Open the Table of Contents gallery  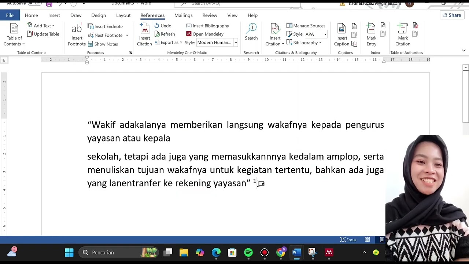(14, 35)
